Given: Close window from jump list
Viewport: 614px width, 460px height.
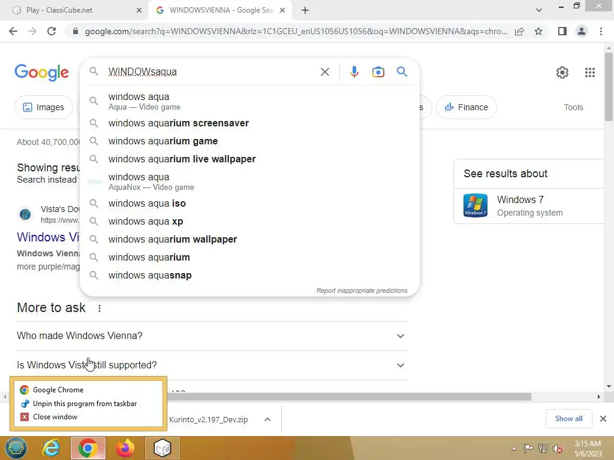Looking at the screenshot, I should pos(88,417).
